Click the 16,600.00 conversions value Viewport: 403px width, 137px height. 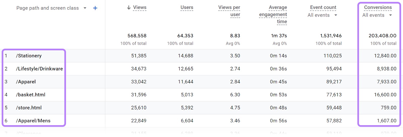click(385, 95)
